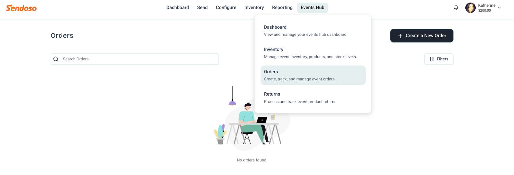
Task: Select Returns in the Events Hub dropdown
Action: (313, 98)
